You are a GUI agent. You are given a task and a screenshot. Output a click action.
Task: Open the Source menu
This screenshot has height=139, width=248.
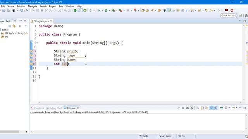tap(11, 6)
